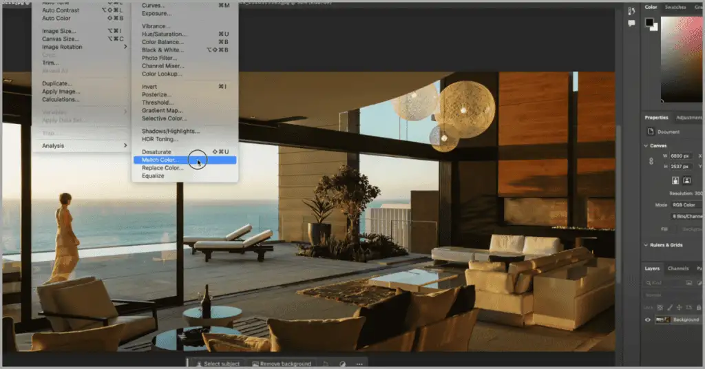Viewport: 705px width, 369px height.
Task: Choose Equalize menu item
Action: coord(185,176)
